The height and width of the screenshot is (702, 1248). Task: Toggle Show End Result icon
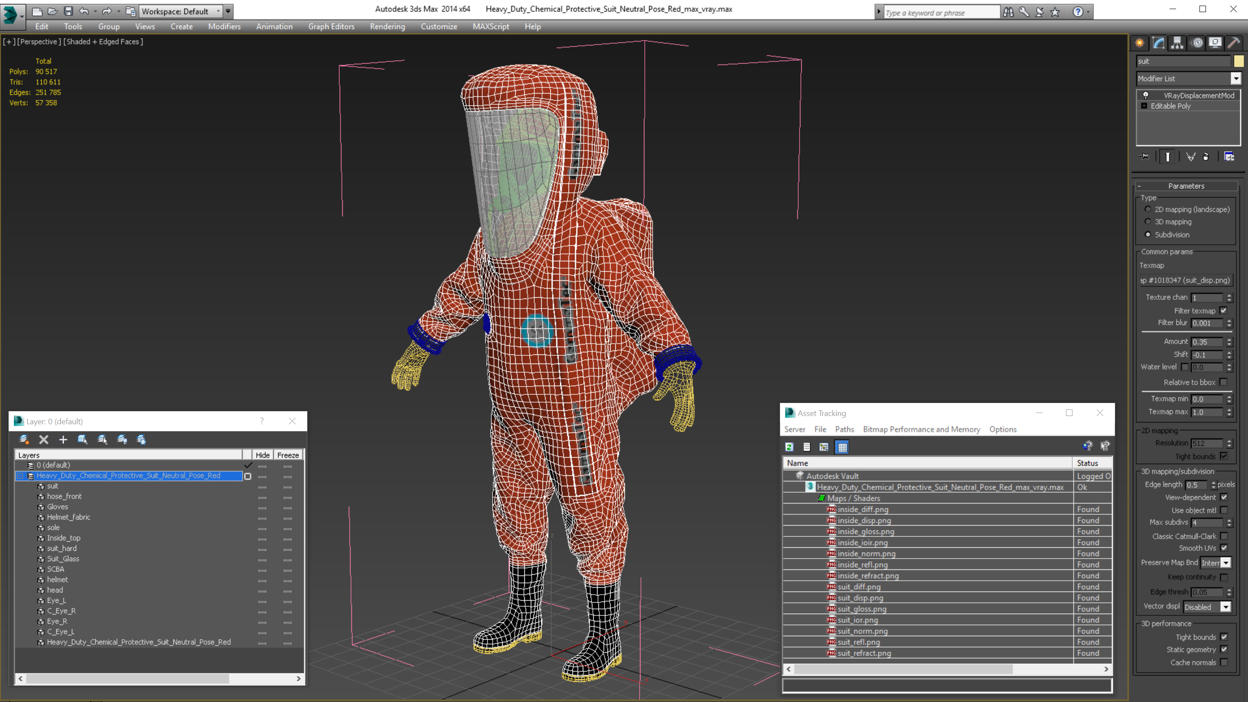point(1167,156)
